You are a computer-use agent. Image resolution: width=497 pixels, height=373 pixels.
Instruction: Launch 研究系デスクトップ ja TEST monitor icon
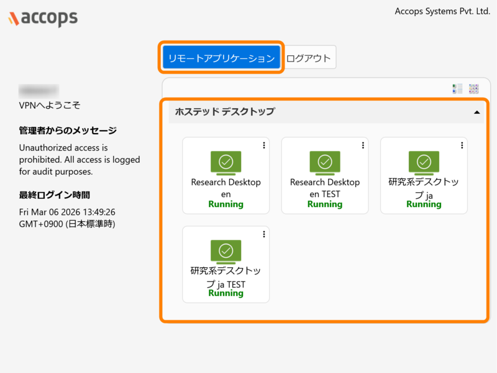point(226,252)
